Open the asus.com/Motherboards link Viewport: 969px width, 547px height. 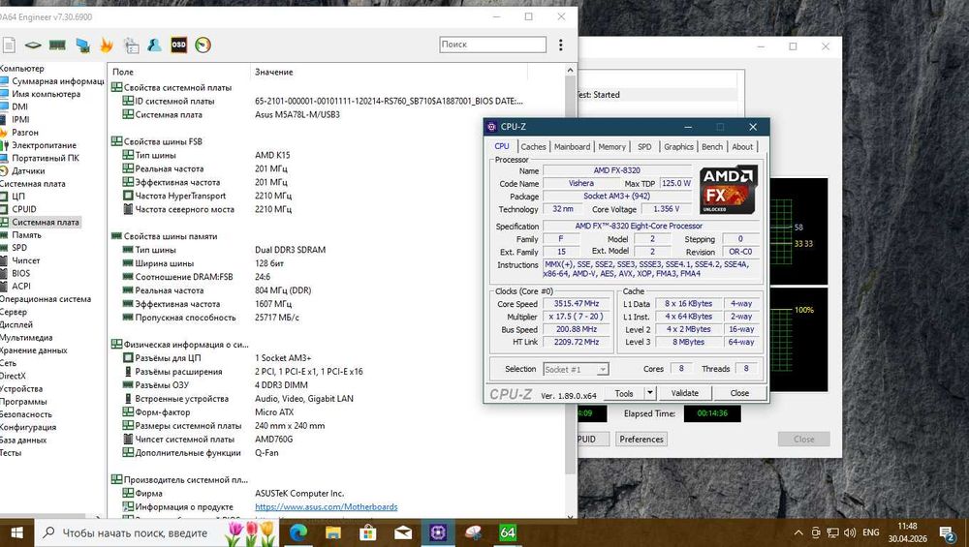point(327,507)
